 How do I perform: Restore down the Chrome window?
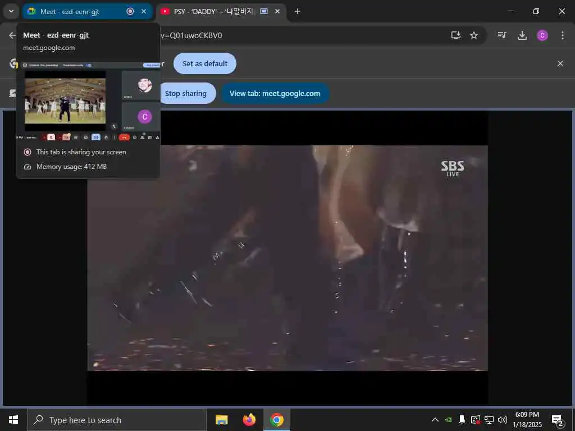coord(536,11)
